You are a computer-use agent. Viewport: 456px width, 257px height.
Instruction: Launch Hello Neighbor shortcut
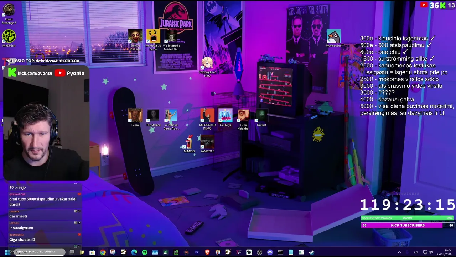click(x=243, y=119)
